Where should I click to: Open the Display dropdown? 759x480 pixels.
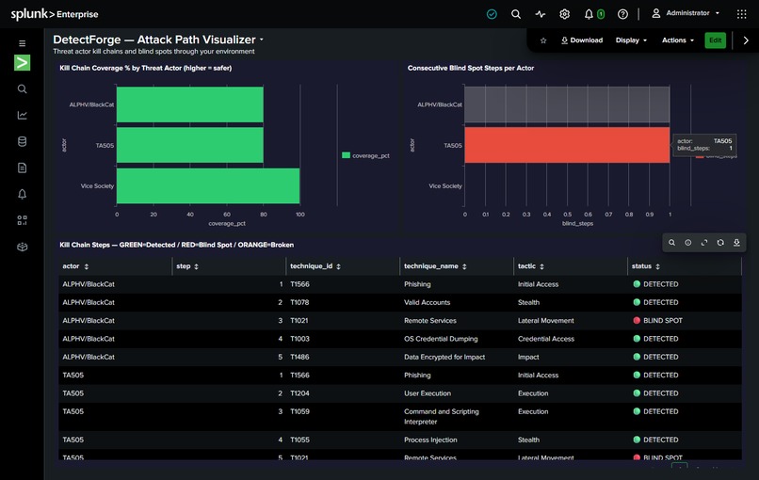631,40
